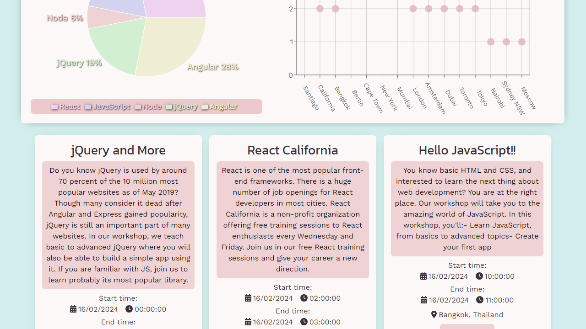
Task: Click calendar icon for jQuery start date
Action: tap(73, 309)
